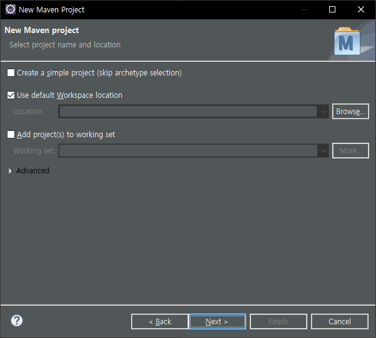Enable Create a simple project checkbox
The height and width of the screenshot is (338, 376).
coord(11,73)
